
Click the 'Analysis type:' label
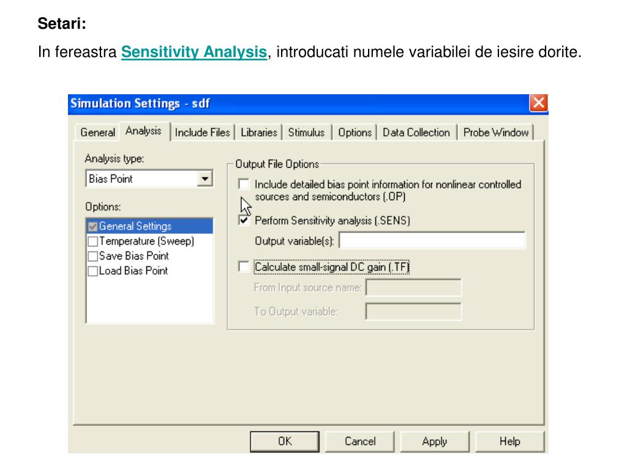coord(115,159)
